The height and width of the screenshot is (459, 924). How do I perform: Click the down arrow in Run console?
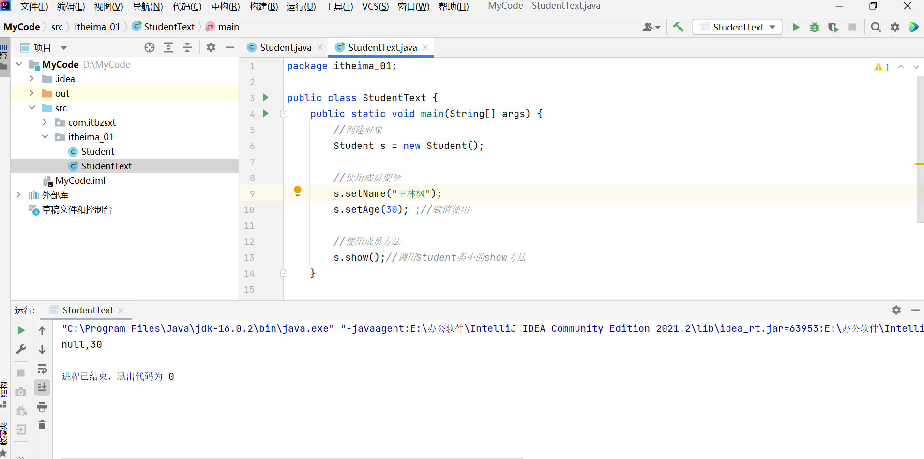[42, 350]
